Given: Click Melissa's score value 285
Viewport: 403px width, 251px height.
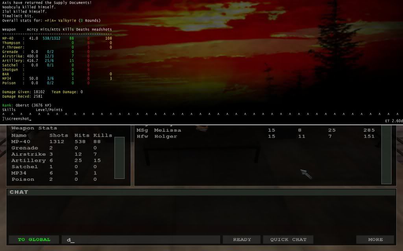Looking at the screenshot, I should click(369, 130).
